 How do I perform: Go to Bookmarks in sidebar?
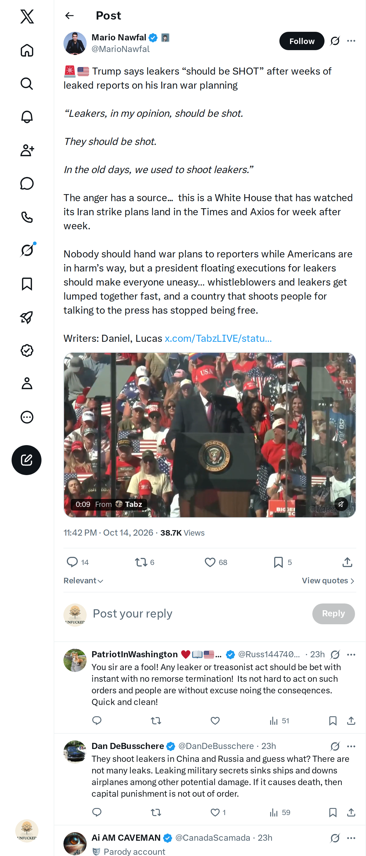(x=27, y=284)
